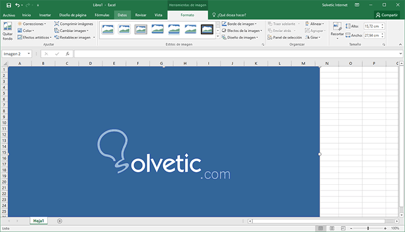Switch to Normal view icon
The height and width of the screenshot is (232, 405).
tap(321, 228)
